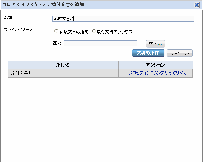Viewport: 203px width, 162px height.
Task: Select the 添付文書1 table cell
Action: click(x=63, y=73)
